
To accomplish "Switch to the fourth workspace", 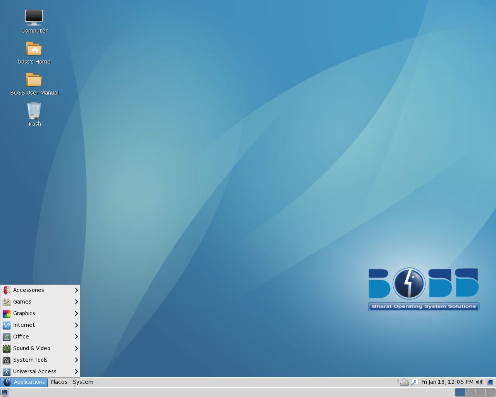I will [x=490, y=392].
